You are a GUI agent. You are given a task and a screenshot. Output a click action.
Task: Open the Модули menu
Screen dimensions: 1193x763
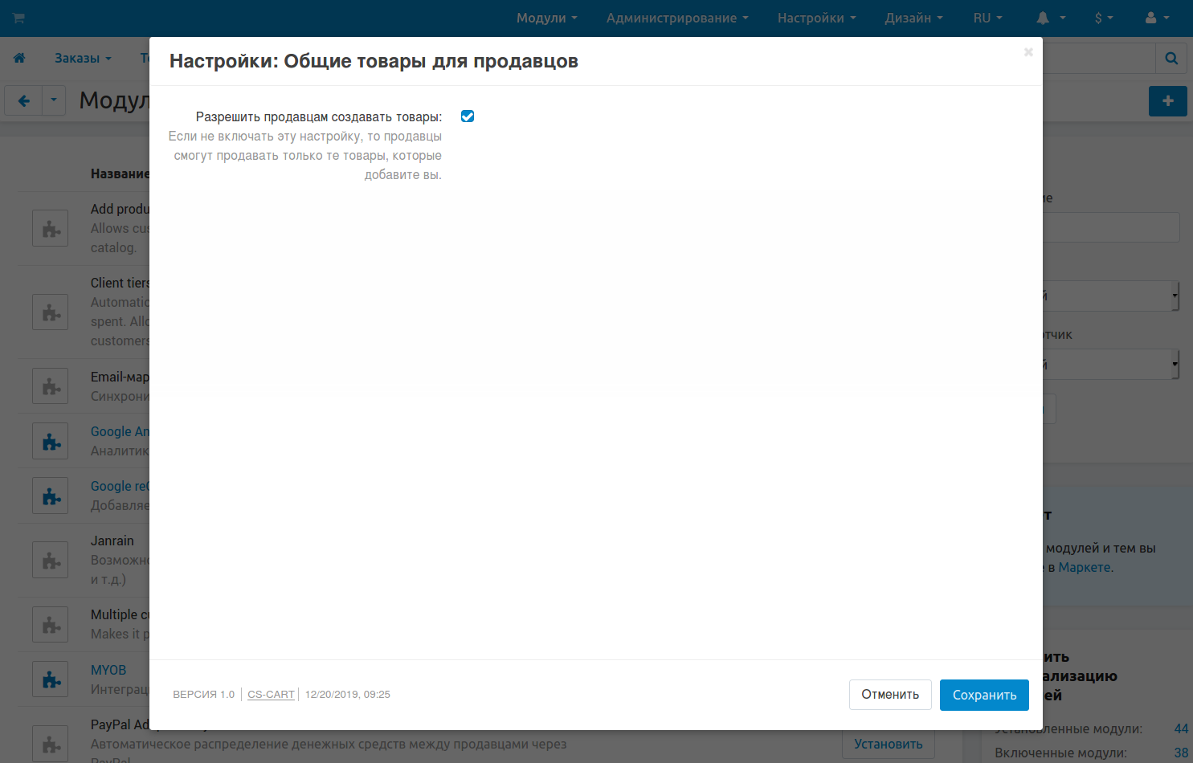(x=546, y=18)
